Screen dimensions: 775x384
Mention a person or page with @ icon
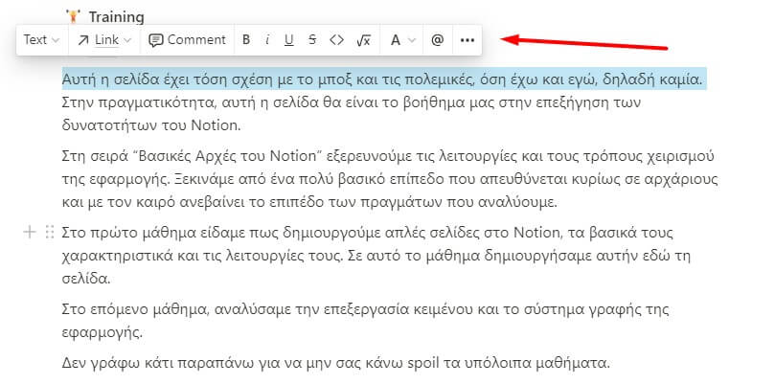pyautogui.click(x=438, y=40)
